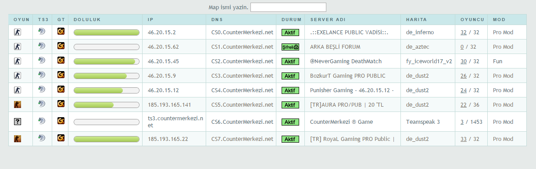Click map name de_inferno
Image resolution: width=536 pixels, height=169 pixels.
tap(420, 32)
